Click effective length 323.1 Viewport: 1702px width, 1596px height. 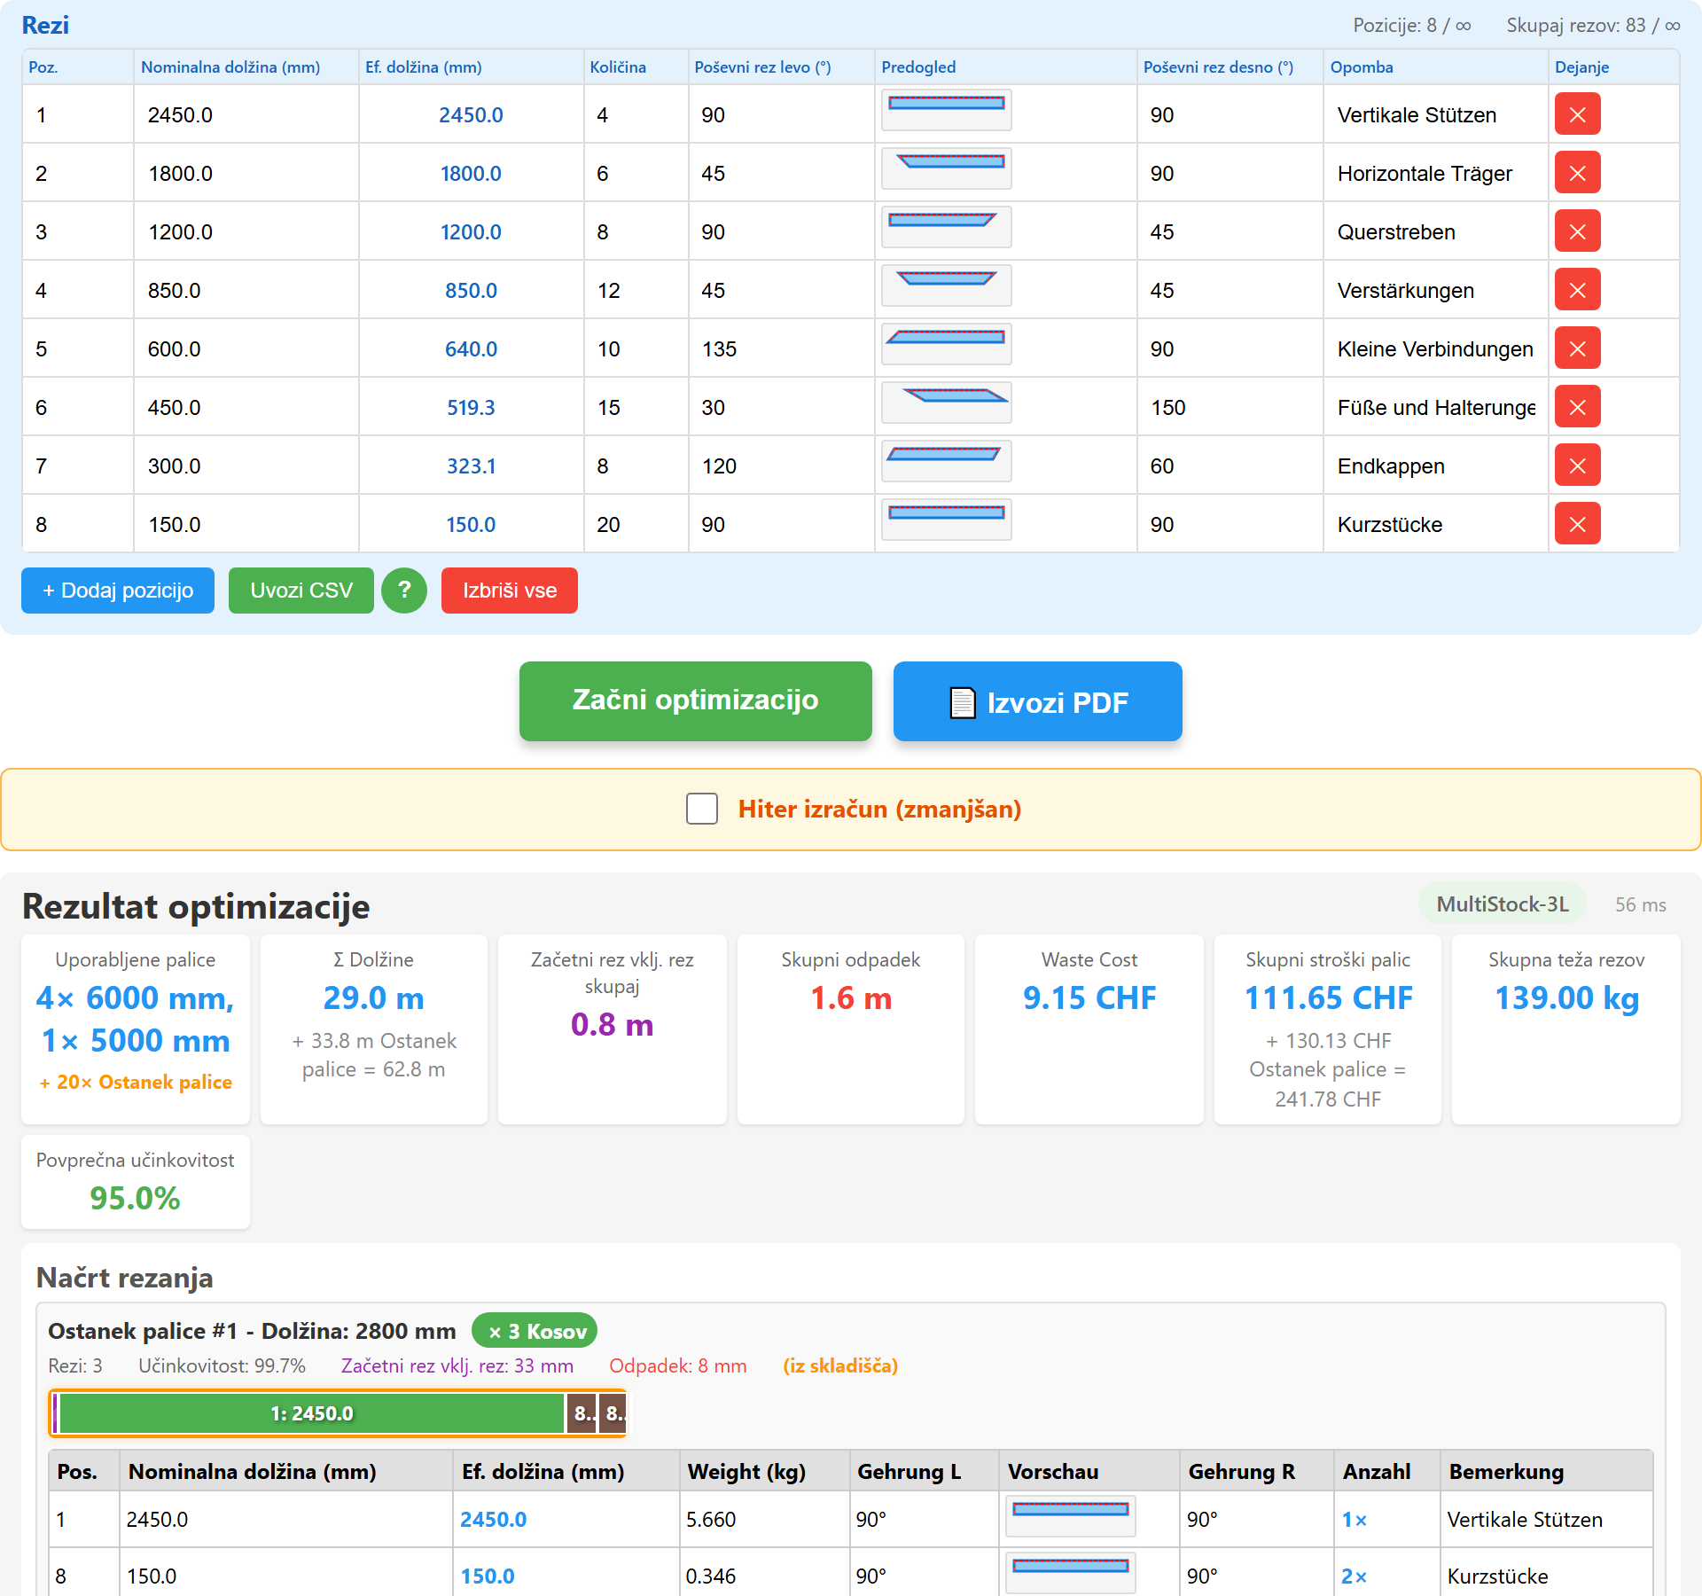coord(471,466)
